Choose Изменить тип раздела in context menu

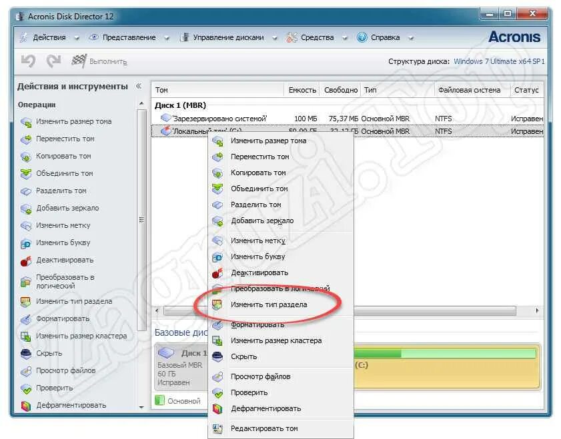[x=281, y=304]
